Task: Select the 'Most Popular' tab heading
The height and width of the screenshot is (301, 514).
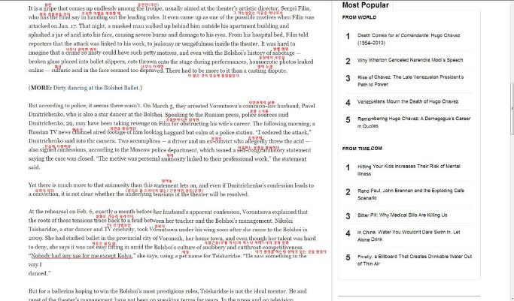Action: 365,5
